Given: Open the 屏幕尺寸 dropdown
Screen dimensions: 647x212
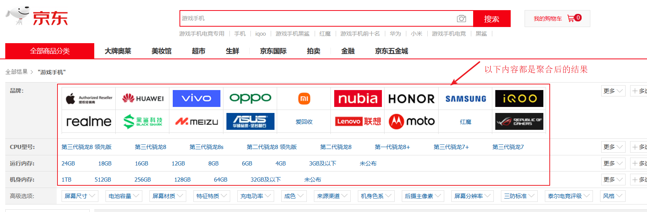Looking at the screenshot, I should click(80, 196).
